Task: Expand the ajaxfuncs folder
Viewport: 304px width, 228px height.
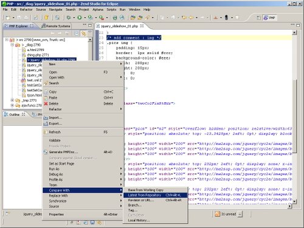Action: click(x=12, y=105)
